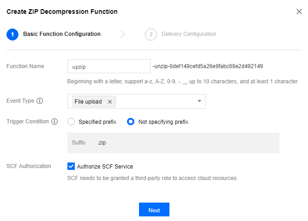
Task: Click the Function Name input field
Action: point(109,66)
